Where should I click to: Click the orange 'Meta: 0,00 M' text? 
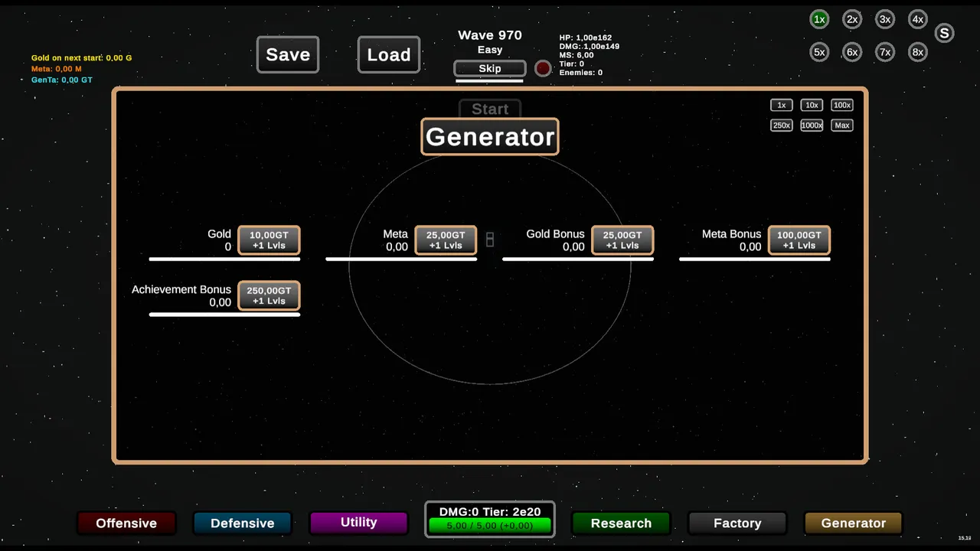[57, 69]
